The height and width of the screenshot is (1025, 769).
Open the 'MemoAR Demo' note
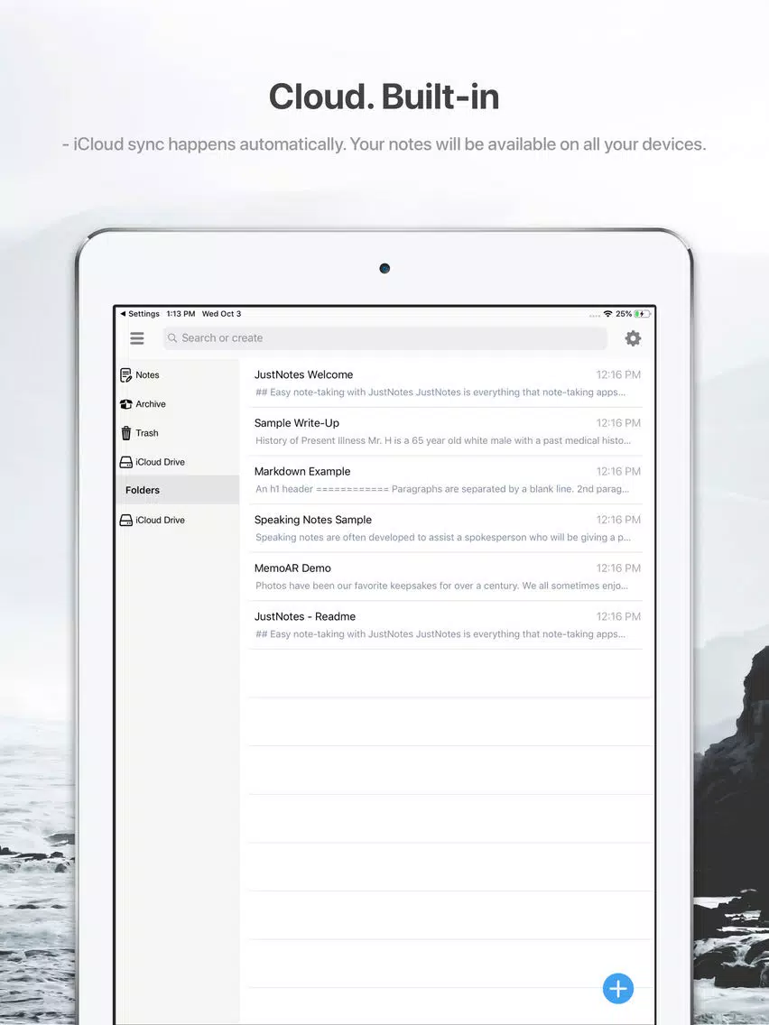pos(445,577)
